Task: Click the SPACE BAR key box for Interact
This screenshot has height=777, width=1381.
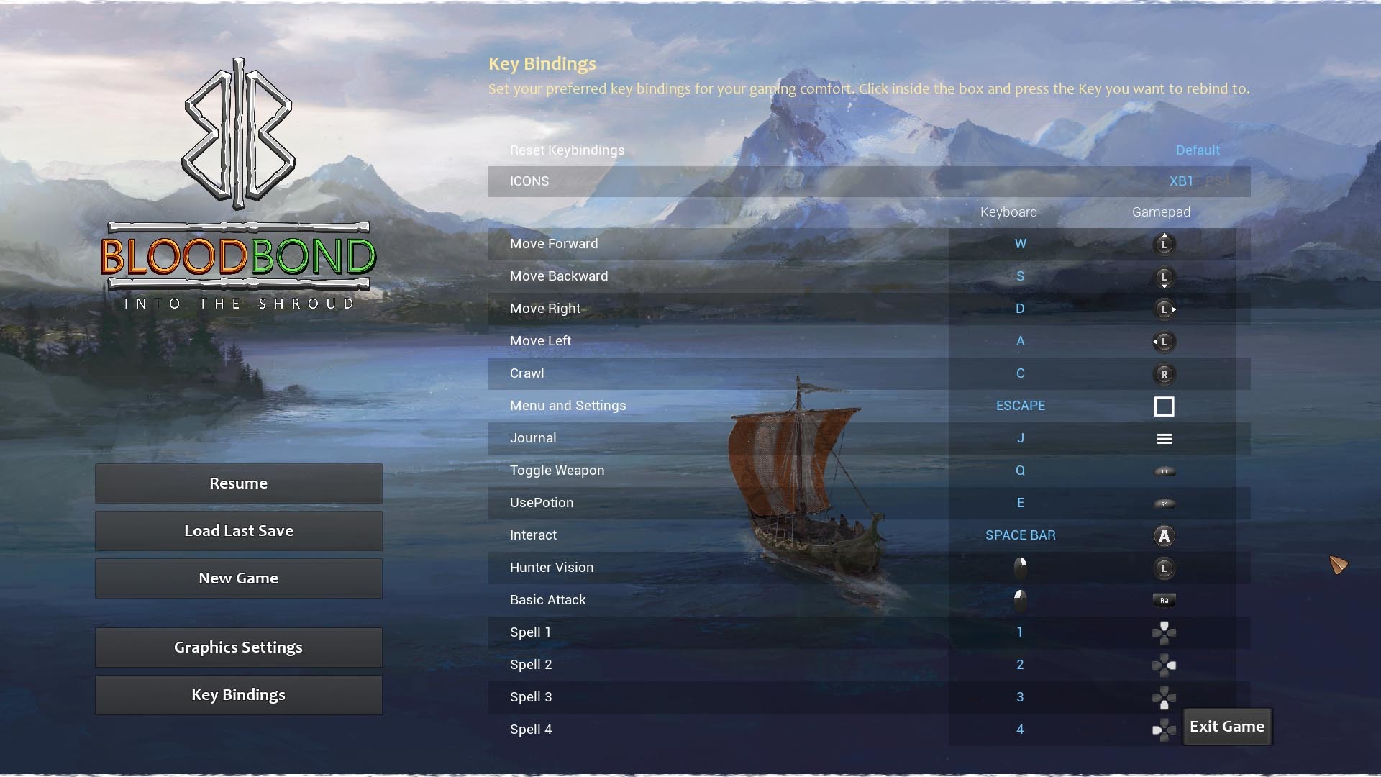Action: point(1020,535)
